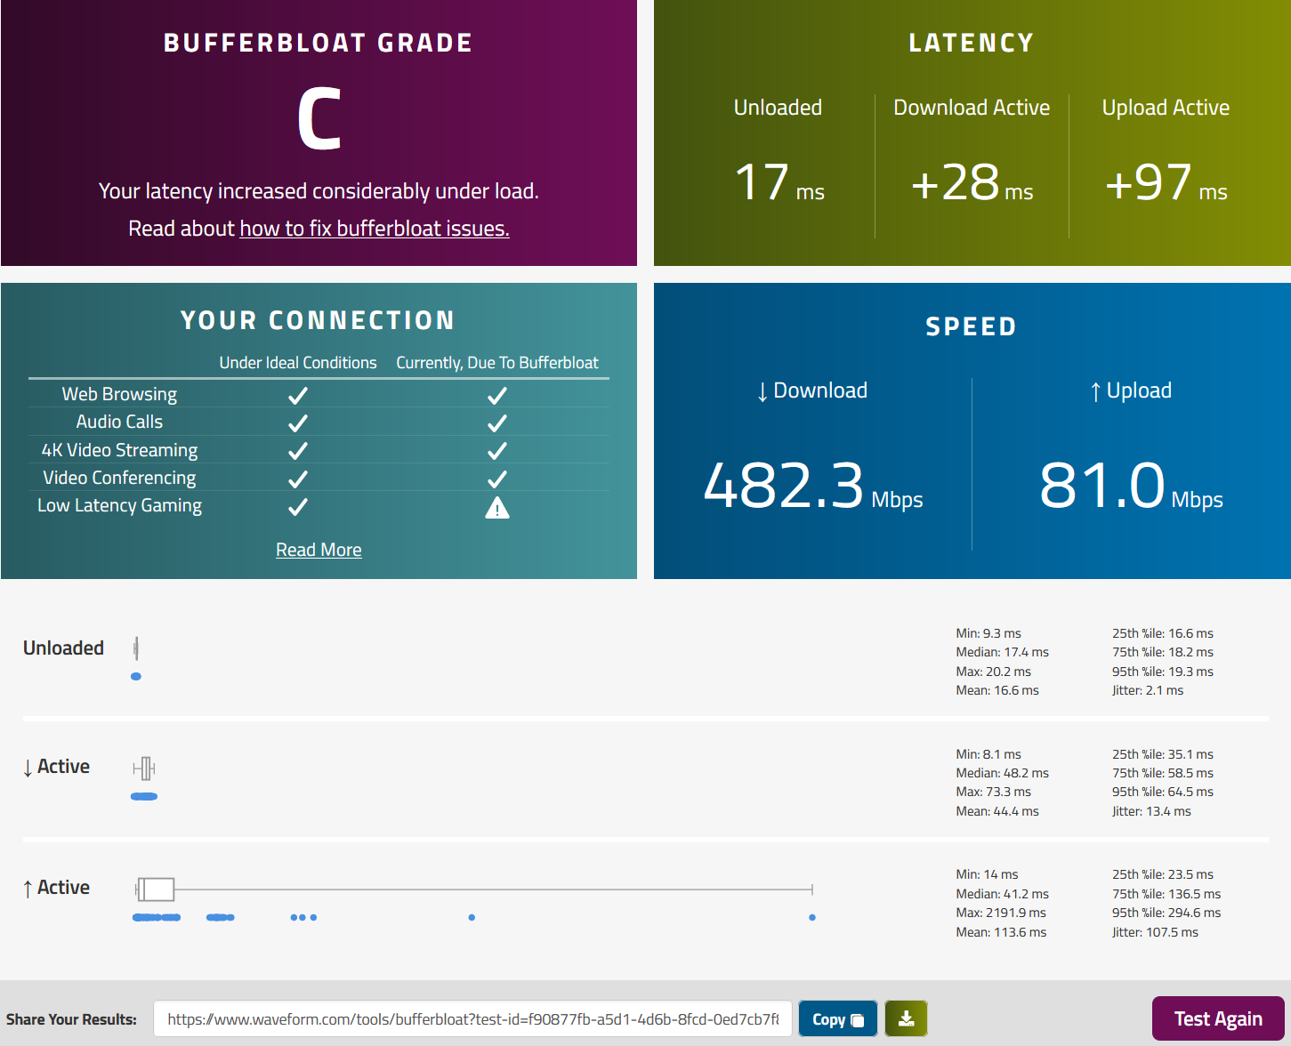This screenshot has height=1046, width=1291.
Task: Click the green download results icon
Action: [906, 1018]
